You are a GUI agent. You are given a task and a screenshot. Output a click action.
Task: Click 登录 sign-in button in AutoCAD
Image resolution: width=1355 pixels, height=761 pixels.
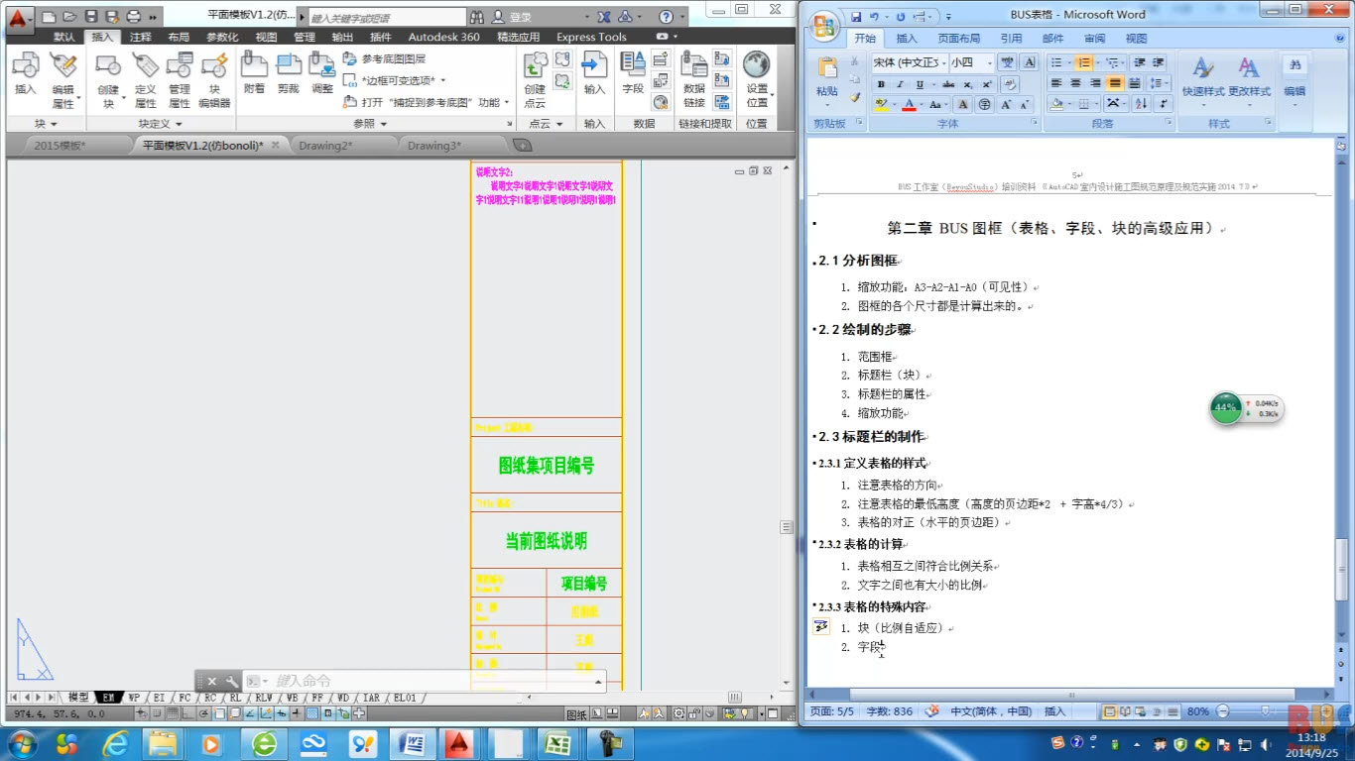[x=513, y=17]
